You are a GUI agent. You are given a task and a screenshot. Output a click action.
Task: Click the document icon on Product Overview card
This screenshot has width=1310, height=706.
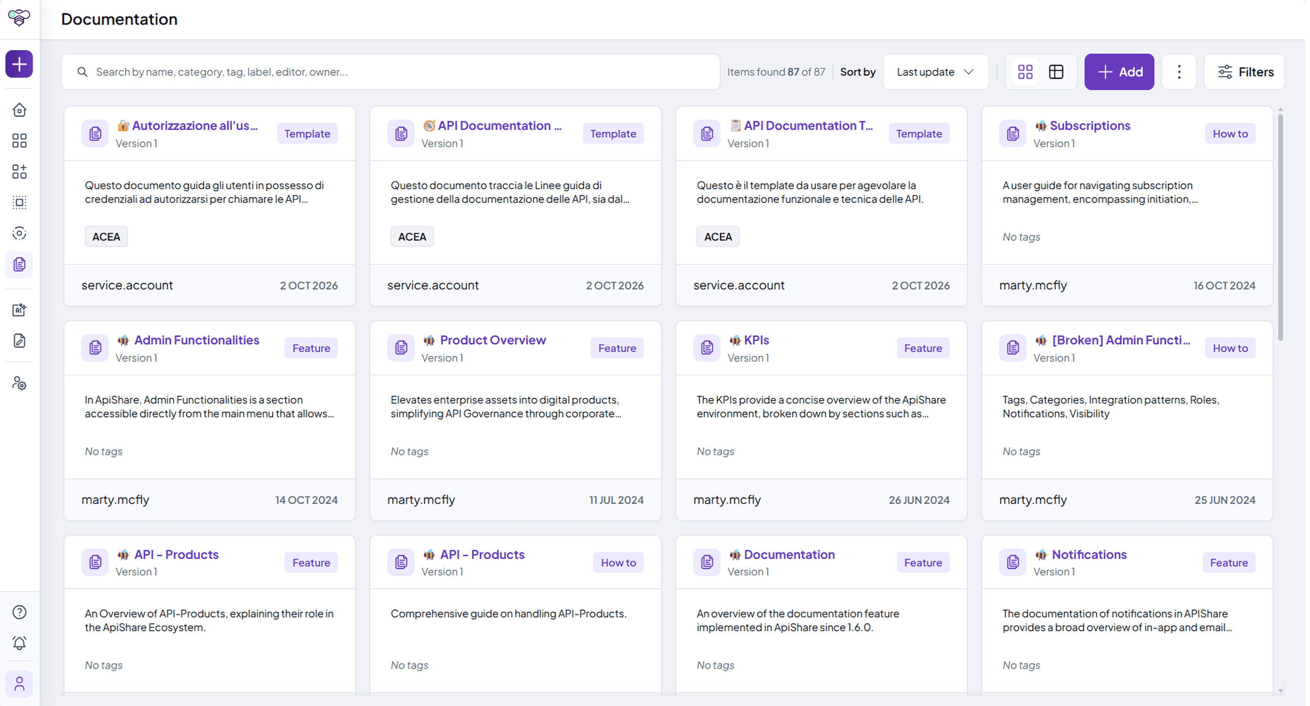coord(401,348)
